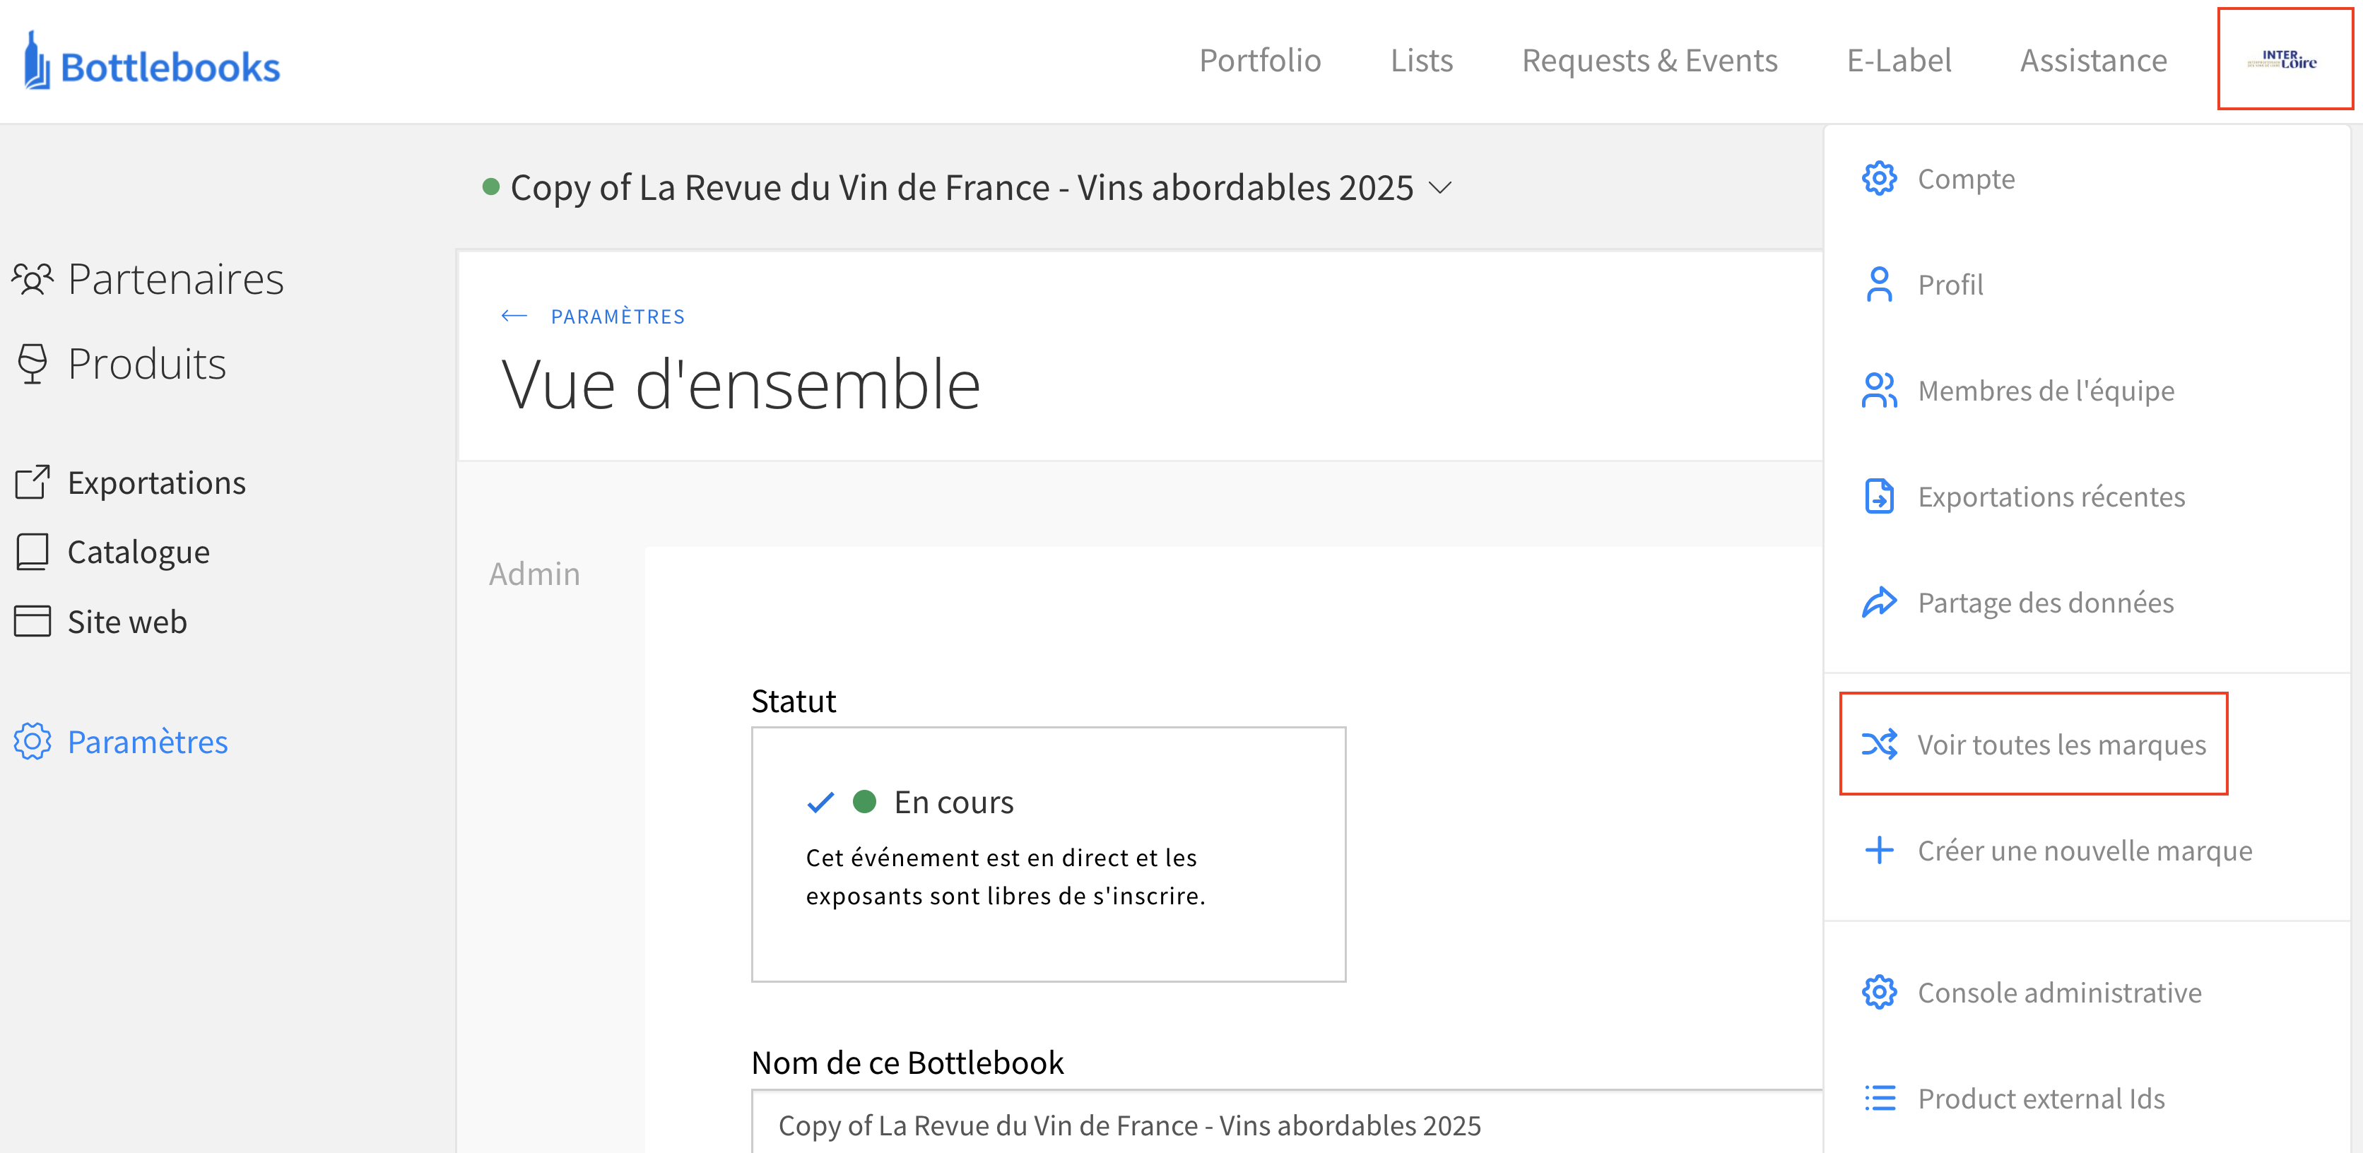Click the Paramètres gear icon
Image resolution: width=2363 pixels, height=1153 pixels.
(x=32, y=741)
